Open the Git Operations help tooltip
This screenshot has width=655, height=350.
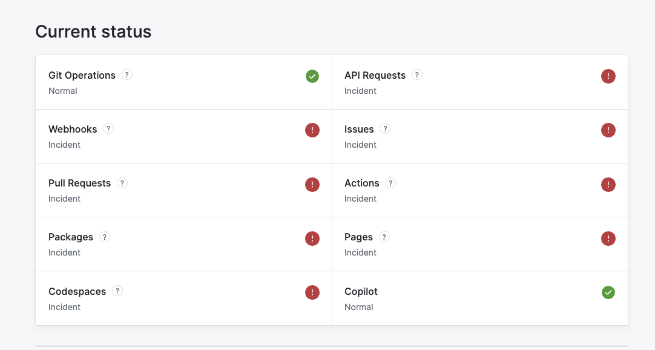tap(127, 75)
